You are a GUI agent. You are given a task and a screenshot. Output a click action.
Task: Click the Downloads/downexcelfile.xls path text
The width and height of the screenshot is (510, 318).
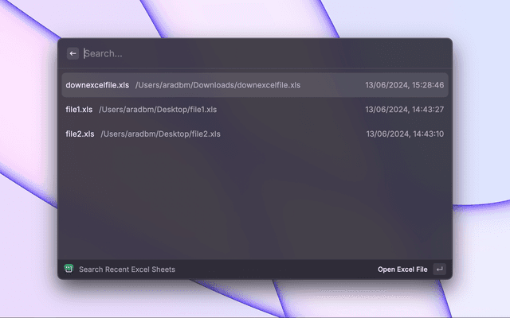click(x=218, y=85)
